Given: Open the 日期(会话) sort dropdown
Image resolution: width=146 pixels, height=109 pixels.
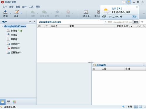Looking at the screenshot, I should click(x=132, y=26).
